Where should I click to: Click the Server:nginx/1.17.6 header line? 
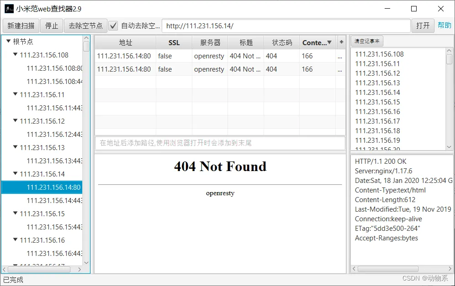[x=383, y=171]
